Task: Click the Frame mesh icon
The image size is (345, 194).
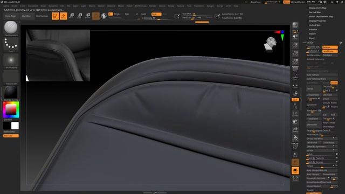Action: (x=295, y=114)
